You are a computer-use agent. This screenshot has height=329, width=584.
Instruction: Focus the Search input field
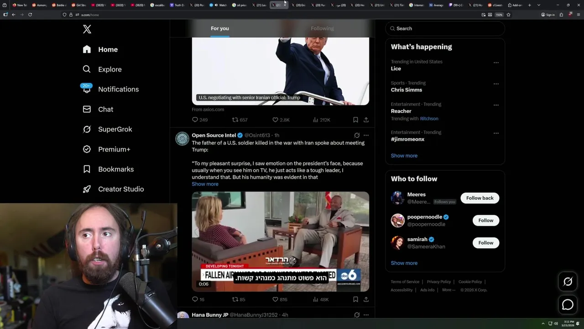[445, 28]
